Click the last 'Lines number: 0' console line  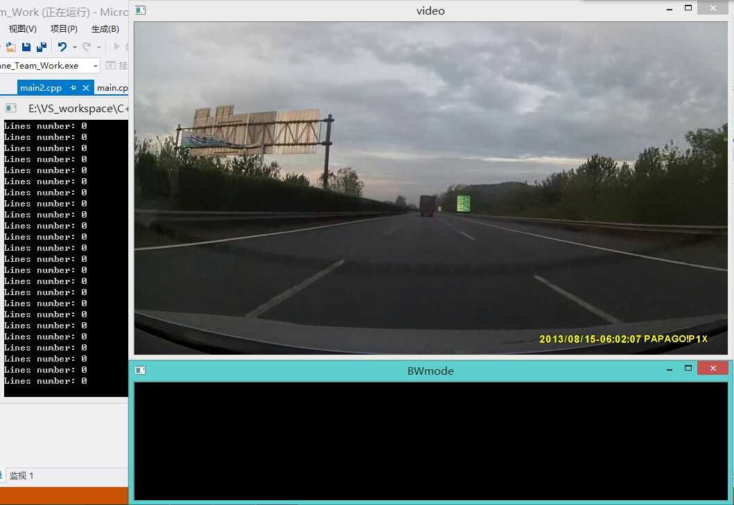(46, 381)
